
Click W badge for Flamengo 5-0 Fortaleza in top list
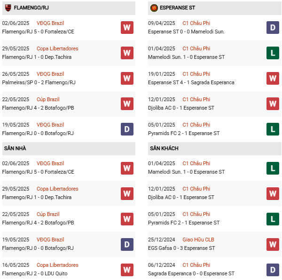coord(127,27)
